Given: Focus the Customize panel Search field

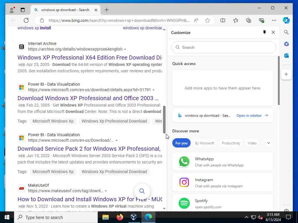Looking at the screenshot, I should (223, 47).
